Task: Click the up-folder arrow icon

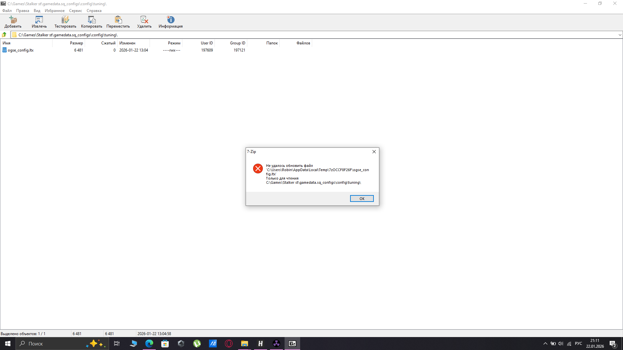Action: point(4,35)
